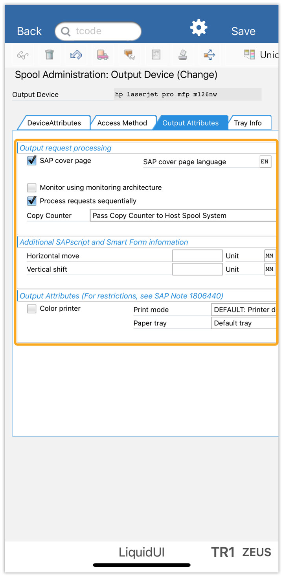Click the document page toolbar icon
Image resolution: width=283 pixels, height=577 pixels.
click(x=156, y=55)
